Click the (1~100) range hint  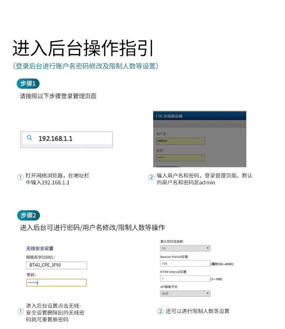216,279
